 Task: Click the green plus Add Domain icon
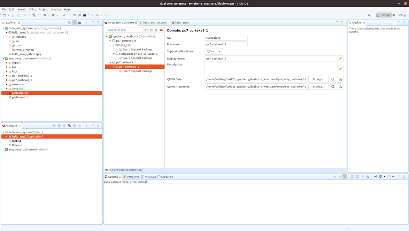(x=156, y=30)
